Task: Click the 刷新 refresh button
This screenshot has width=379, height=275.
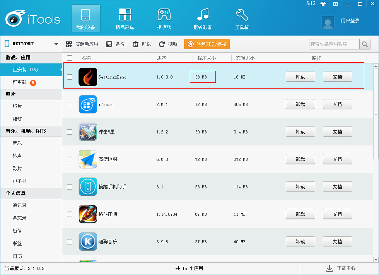Action: 168,44
